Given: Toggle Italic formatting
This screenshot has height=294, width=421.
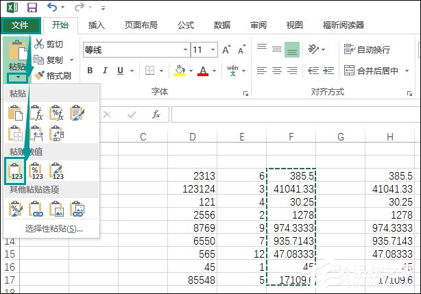Looking at the screenshot, I should coord(106,71).
